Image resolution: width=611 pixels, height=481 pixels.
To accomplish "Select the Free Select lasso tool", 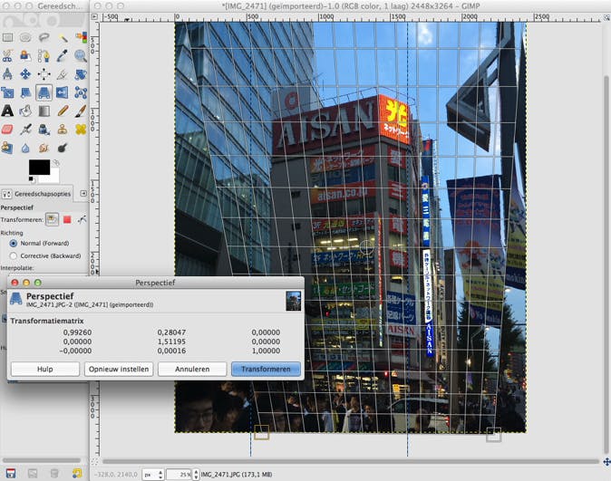I will pos(44,37).
